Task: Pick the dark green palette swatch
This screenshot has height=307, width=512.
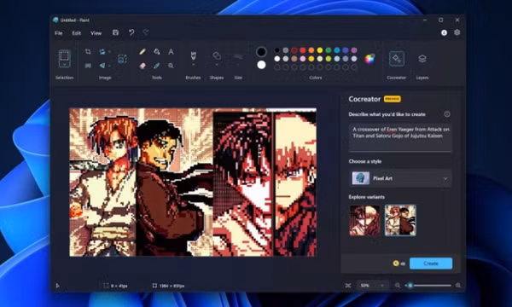Action: pos(329,50)
